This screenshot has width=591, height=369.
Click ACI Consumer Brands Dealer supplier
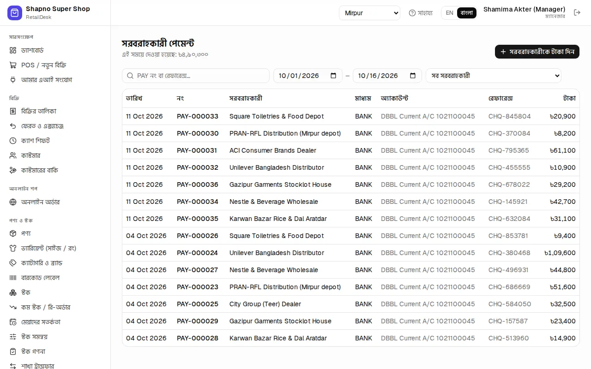point(273,150)
